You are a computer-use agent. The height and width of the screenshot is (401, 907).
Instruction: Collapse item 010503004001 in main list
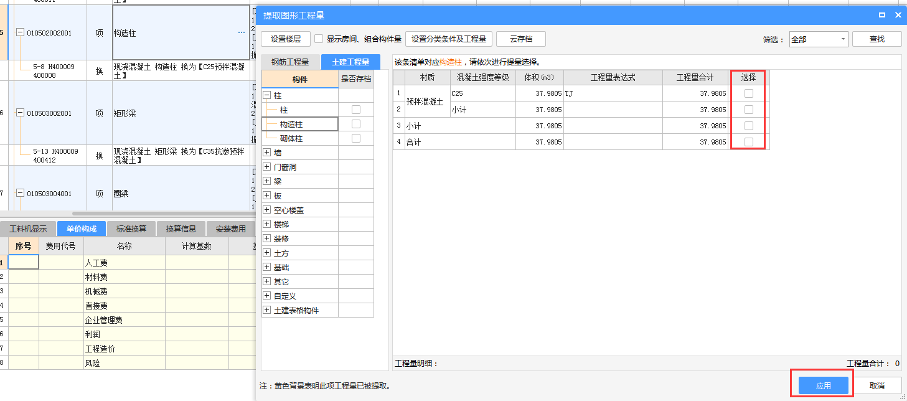tap(20, 194)
